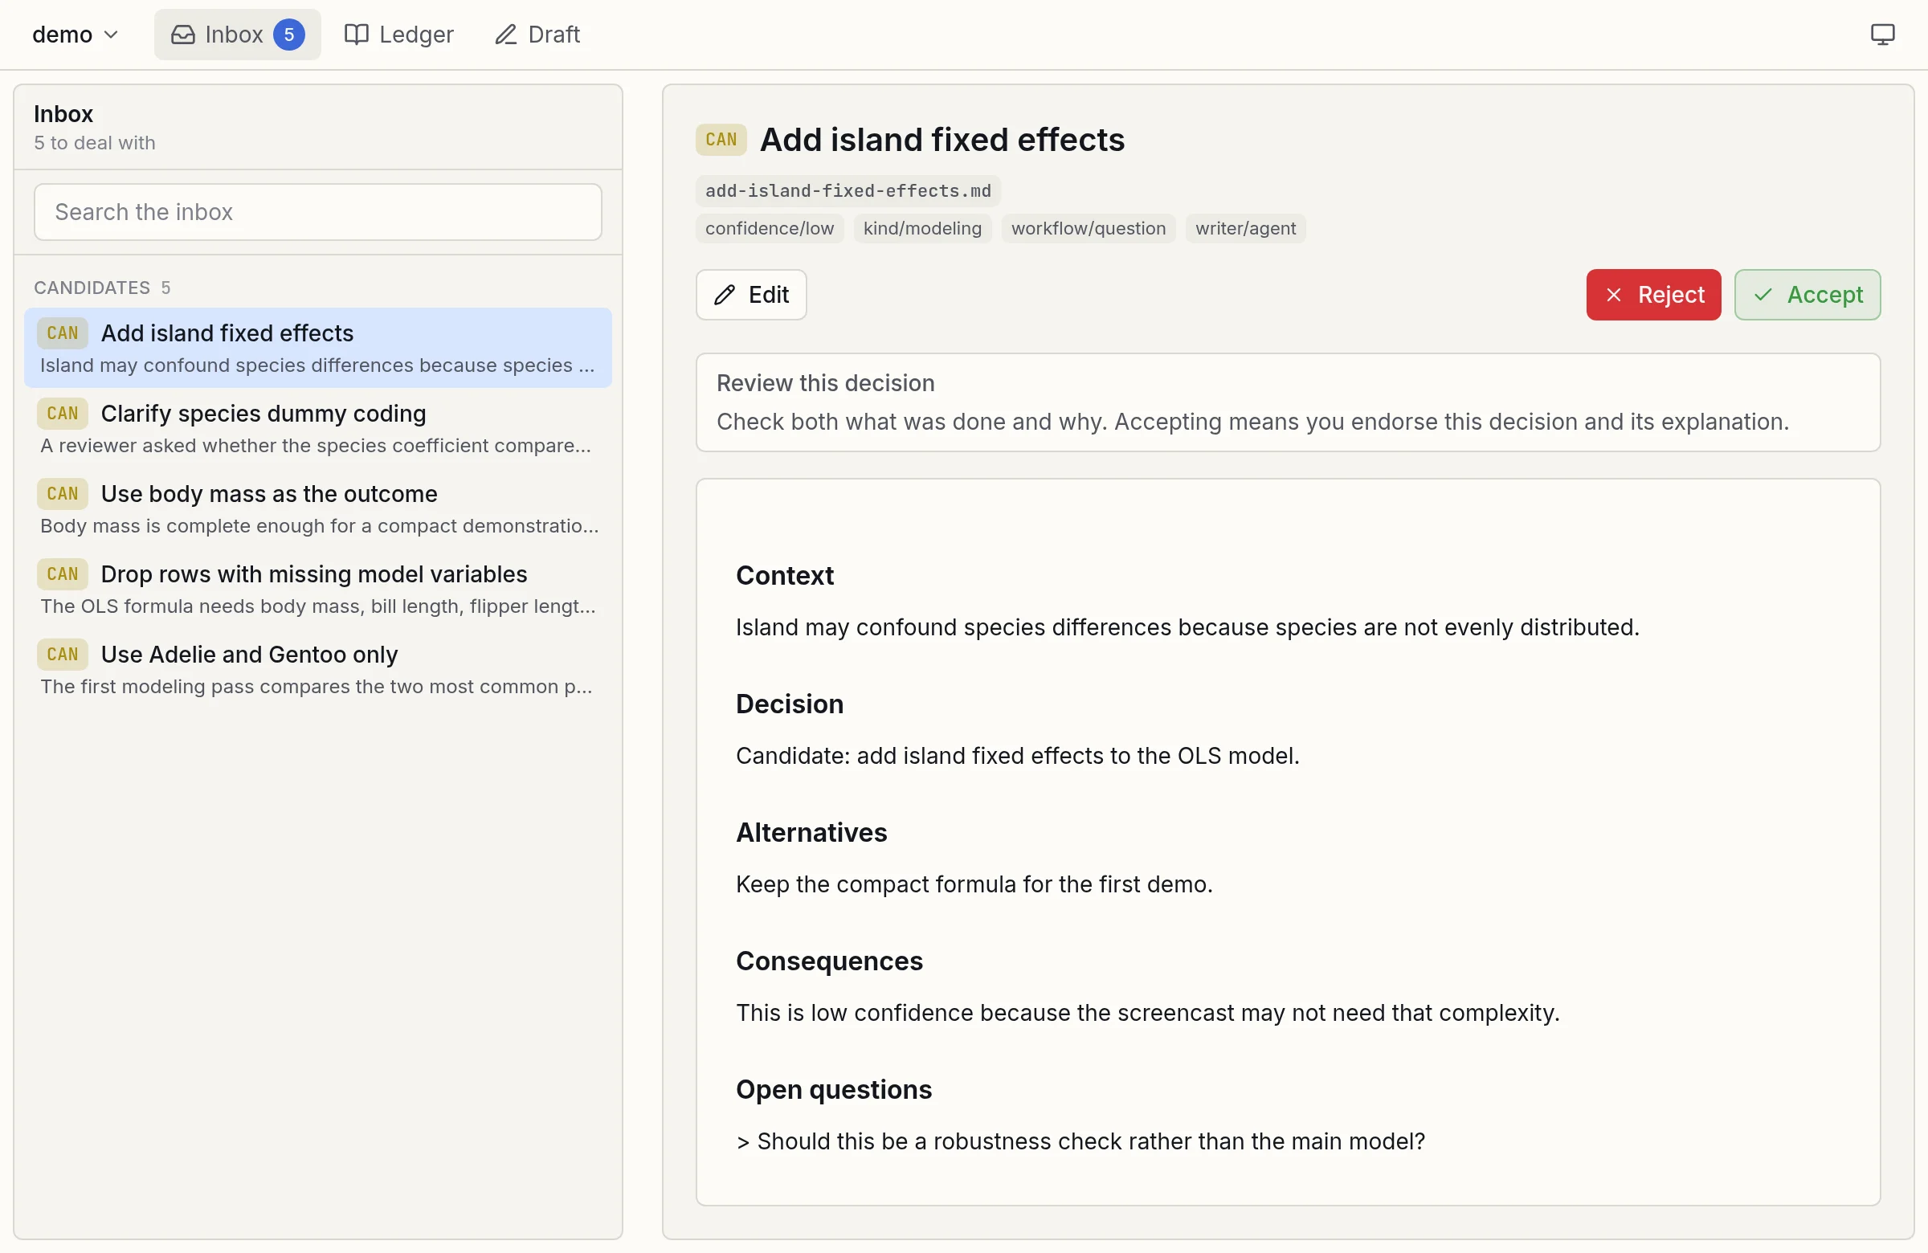Screen dimensions: 1928x1253
Task: Click the Context heading
Action: [784, 575]
